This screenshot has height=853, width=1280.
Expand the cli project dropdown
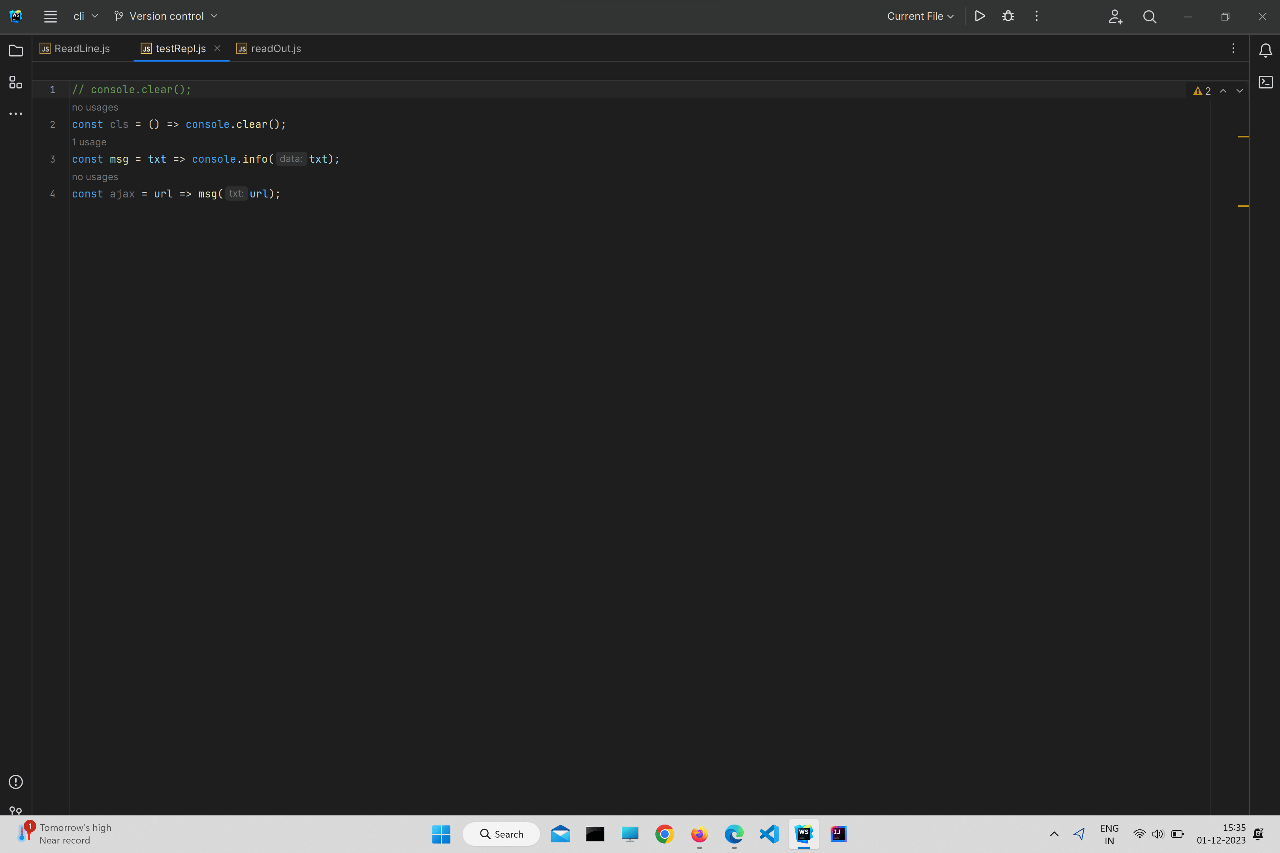point(85,16)
